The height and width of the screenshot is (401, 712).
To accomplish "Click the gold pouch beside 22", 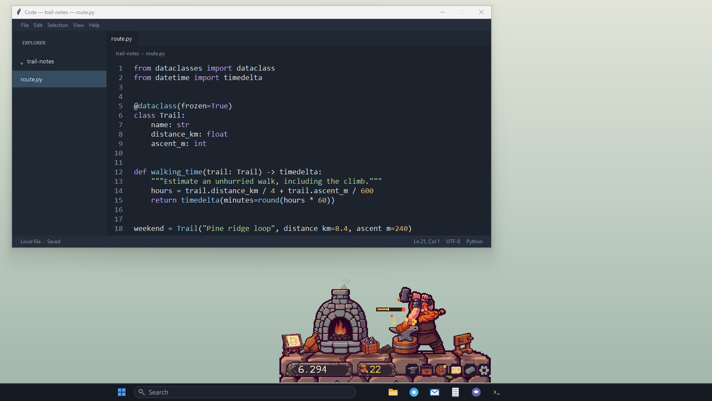I will 364,369.
